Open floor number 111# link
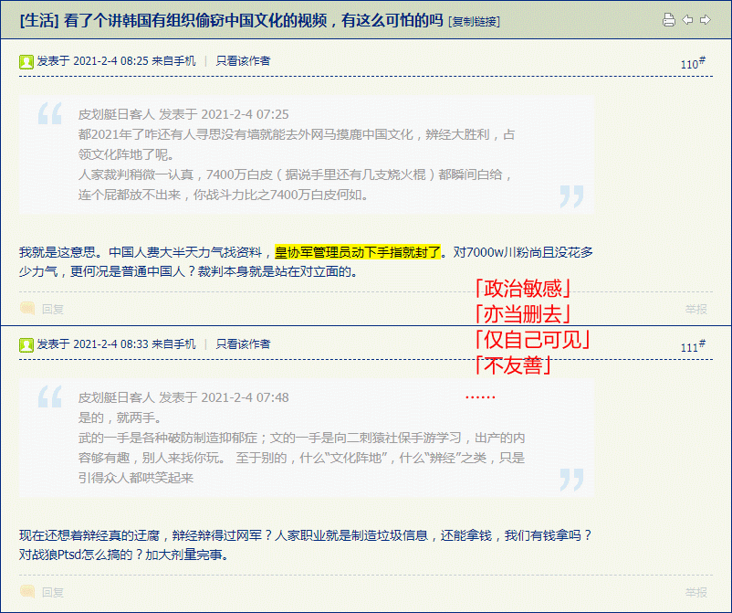 click(693, 346)
